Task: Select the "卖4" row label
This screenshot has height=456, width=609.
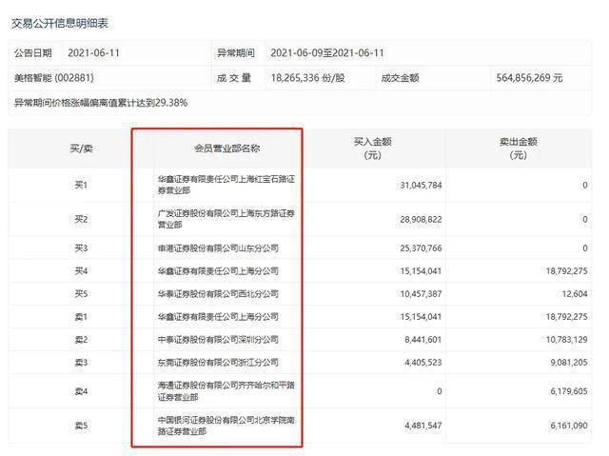Action: click(x=81, y=391)
